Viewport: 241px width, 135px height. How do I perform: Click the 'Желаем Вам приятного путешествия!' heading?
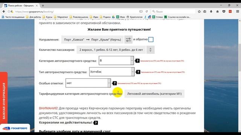[119, 29]
